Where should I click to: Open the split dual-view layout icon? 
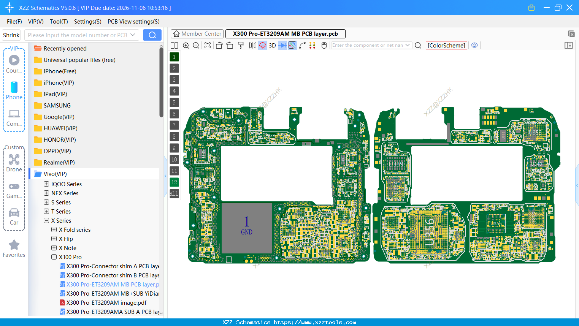coord(174,45)
